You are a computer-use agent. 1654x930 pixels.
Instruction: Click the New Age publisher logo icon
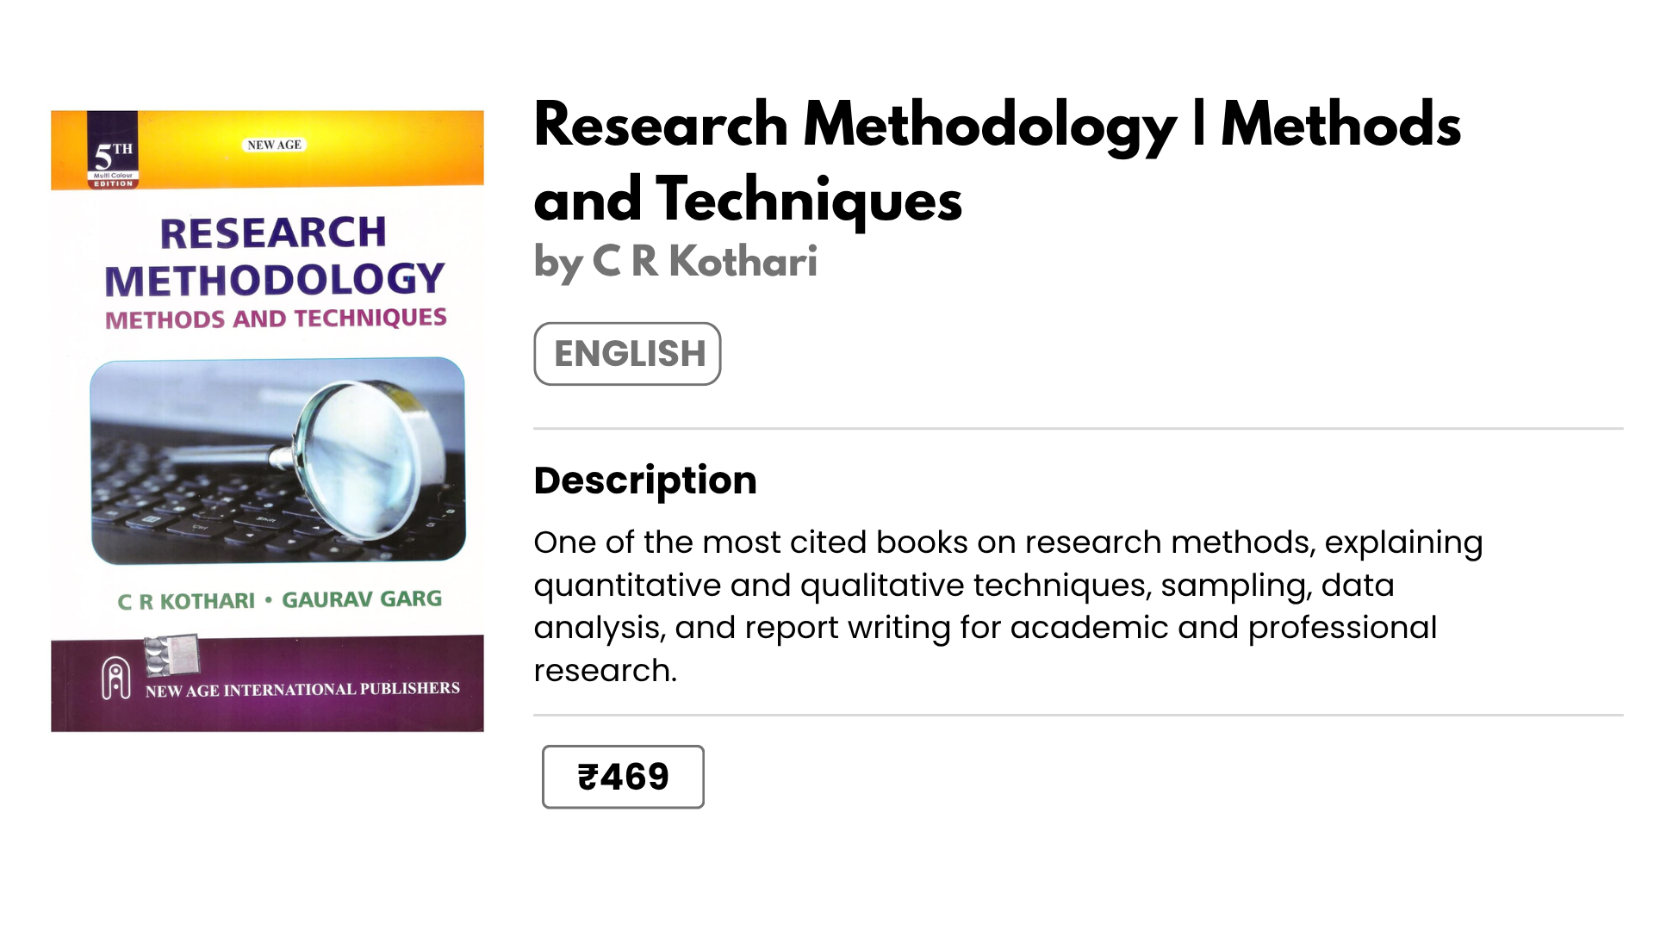click(115, 679)
